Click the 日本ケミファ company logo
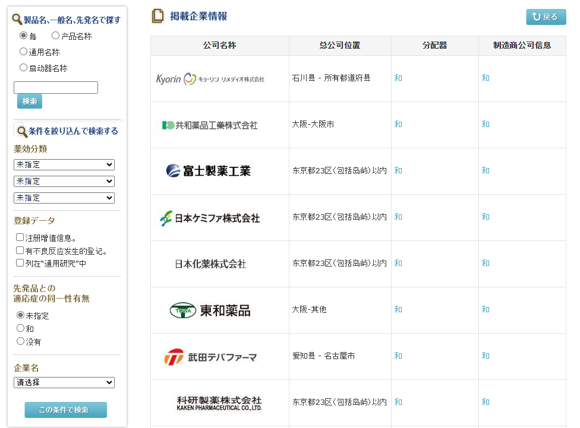580x428 pixels. [210, 218]
